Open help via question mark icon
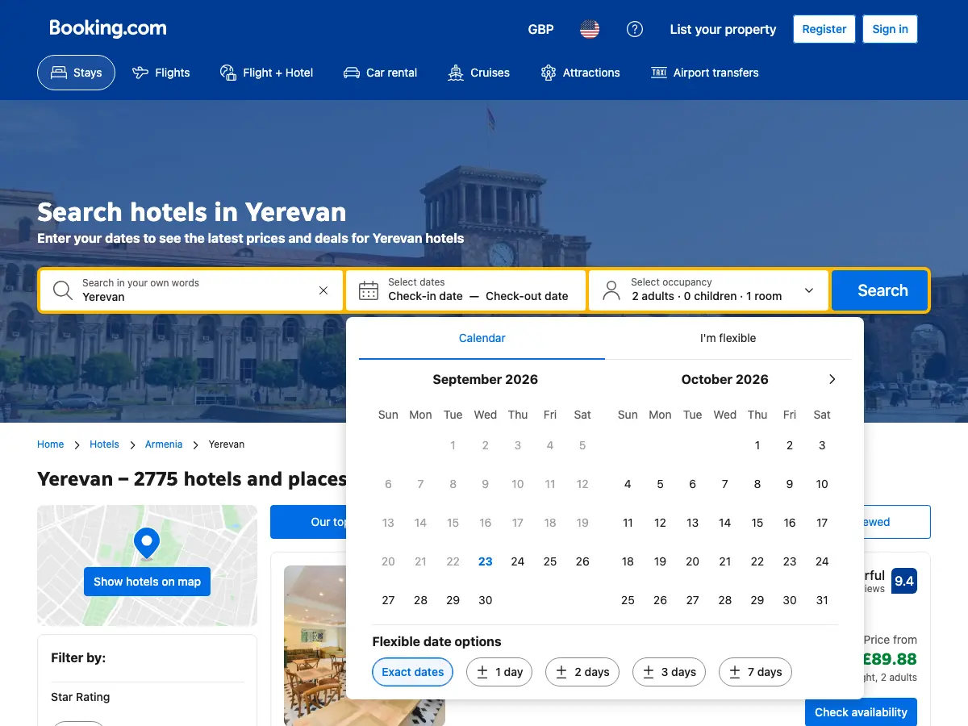Viewport: 968px width, 726px height. pyautogui.click(x=635, y=29)
